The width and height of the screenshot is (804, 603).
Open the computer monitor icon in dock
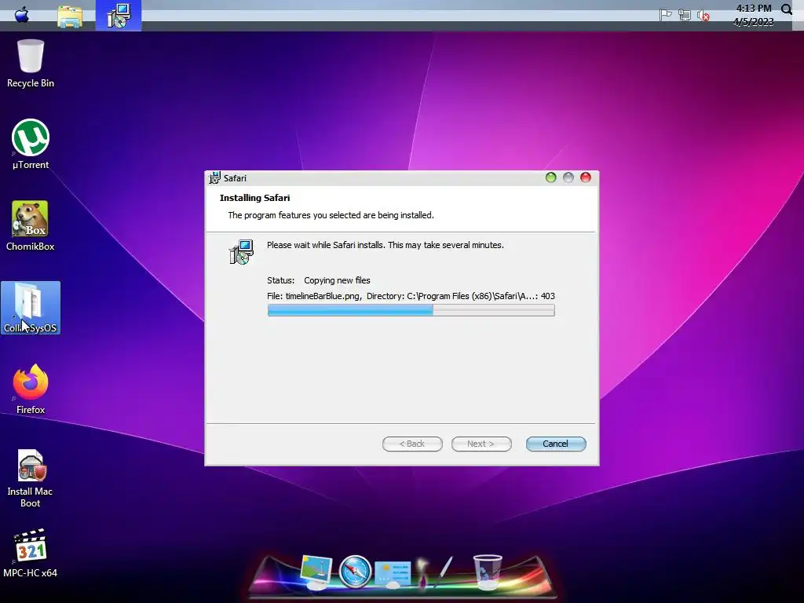(x=316, y=572)
